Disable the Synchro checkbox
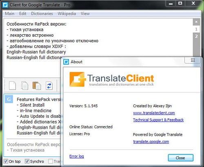The height and width of the screenshot is (167, 204). (x=27, y=161)
